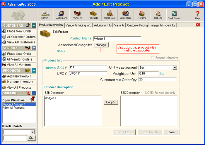This screenshot has width=205, height=145.
Task: Switch to Images & Hyperlinks tab
Action: (163, 25)
